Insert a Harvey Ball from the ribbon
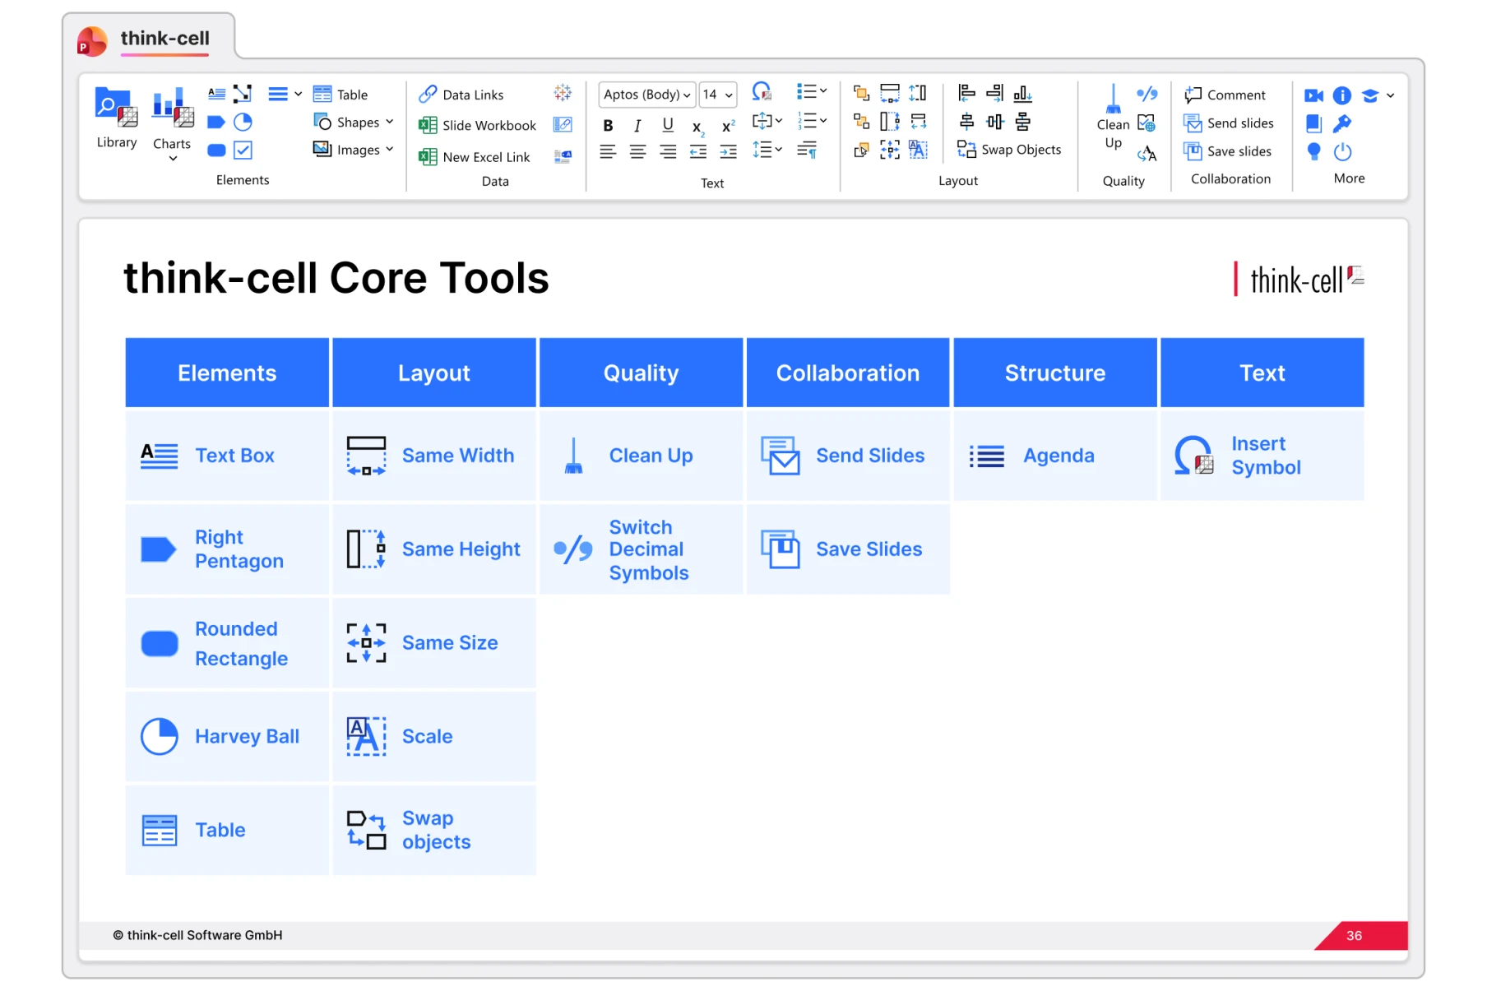Viewport: 1487px width, 991px height. point(243,123)
